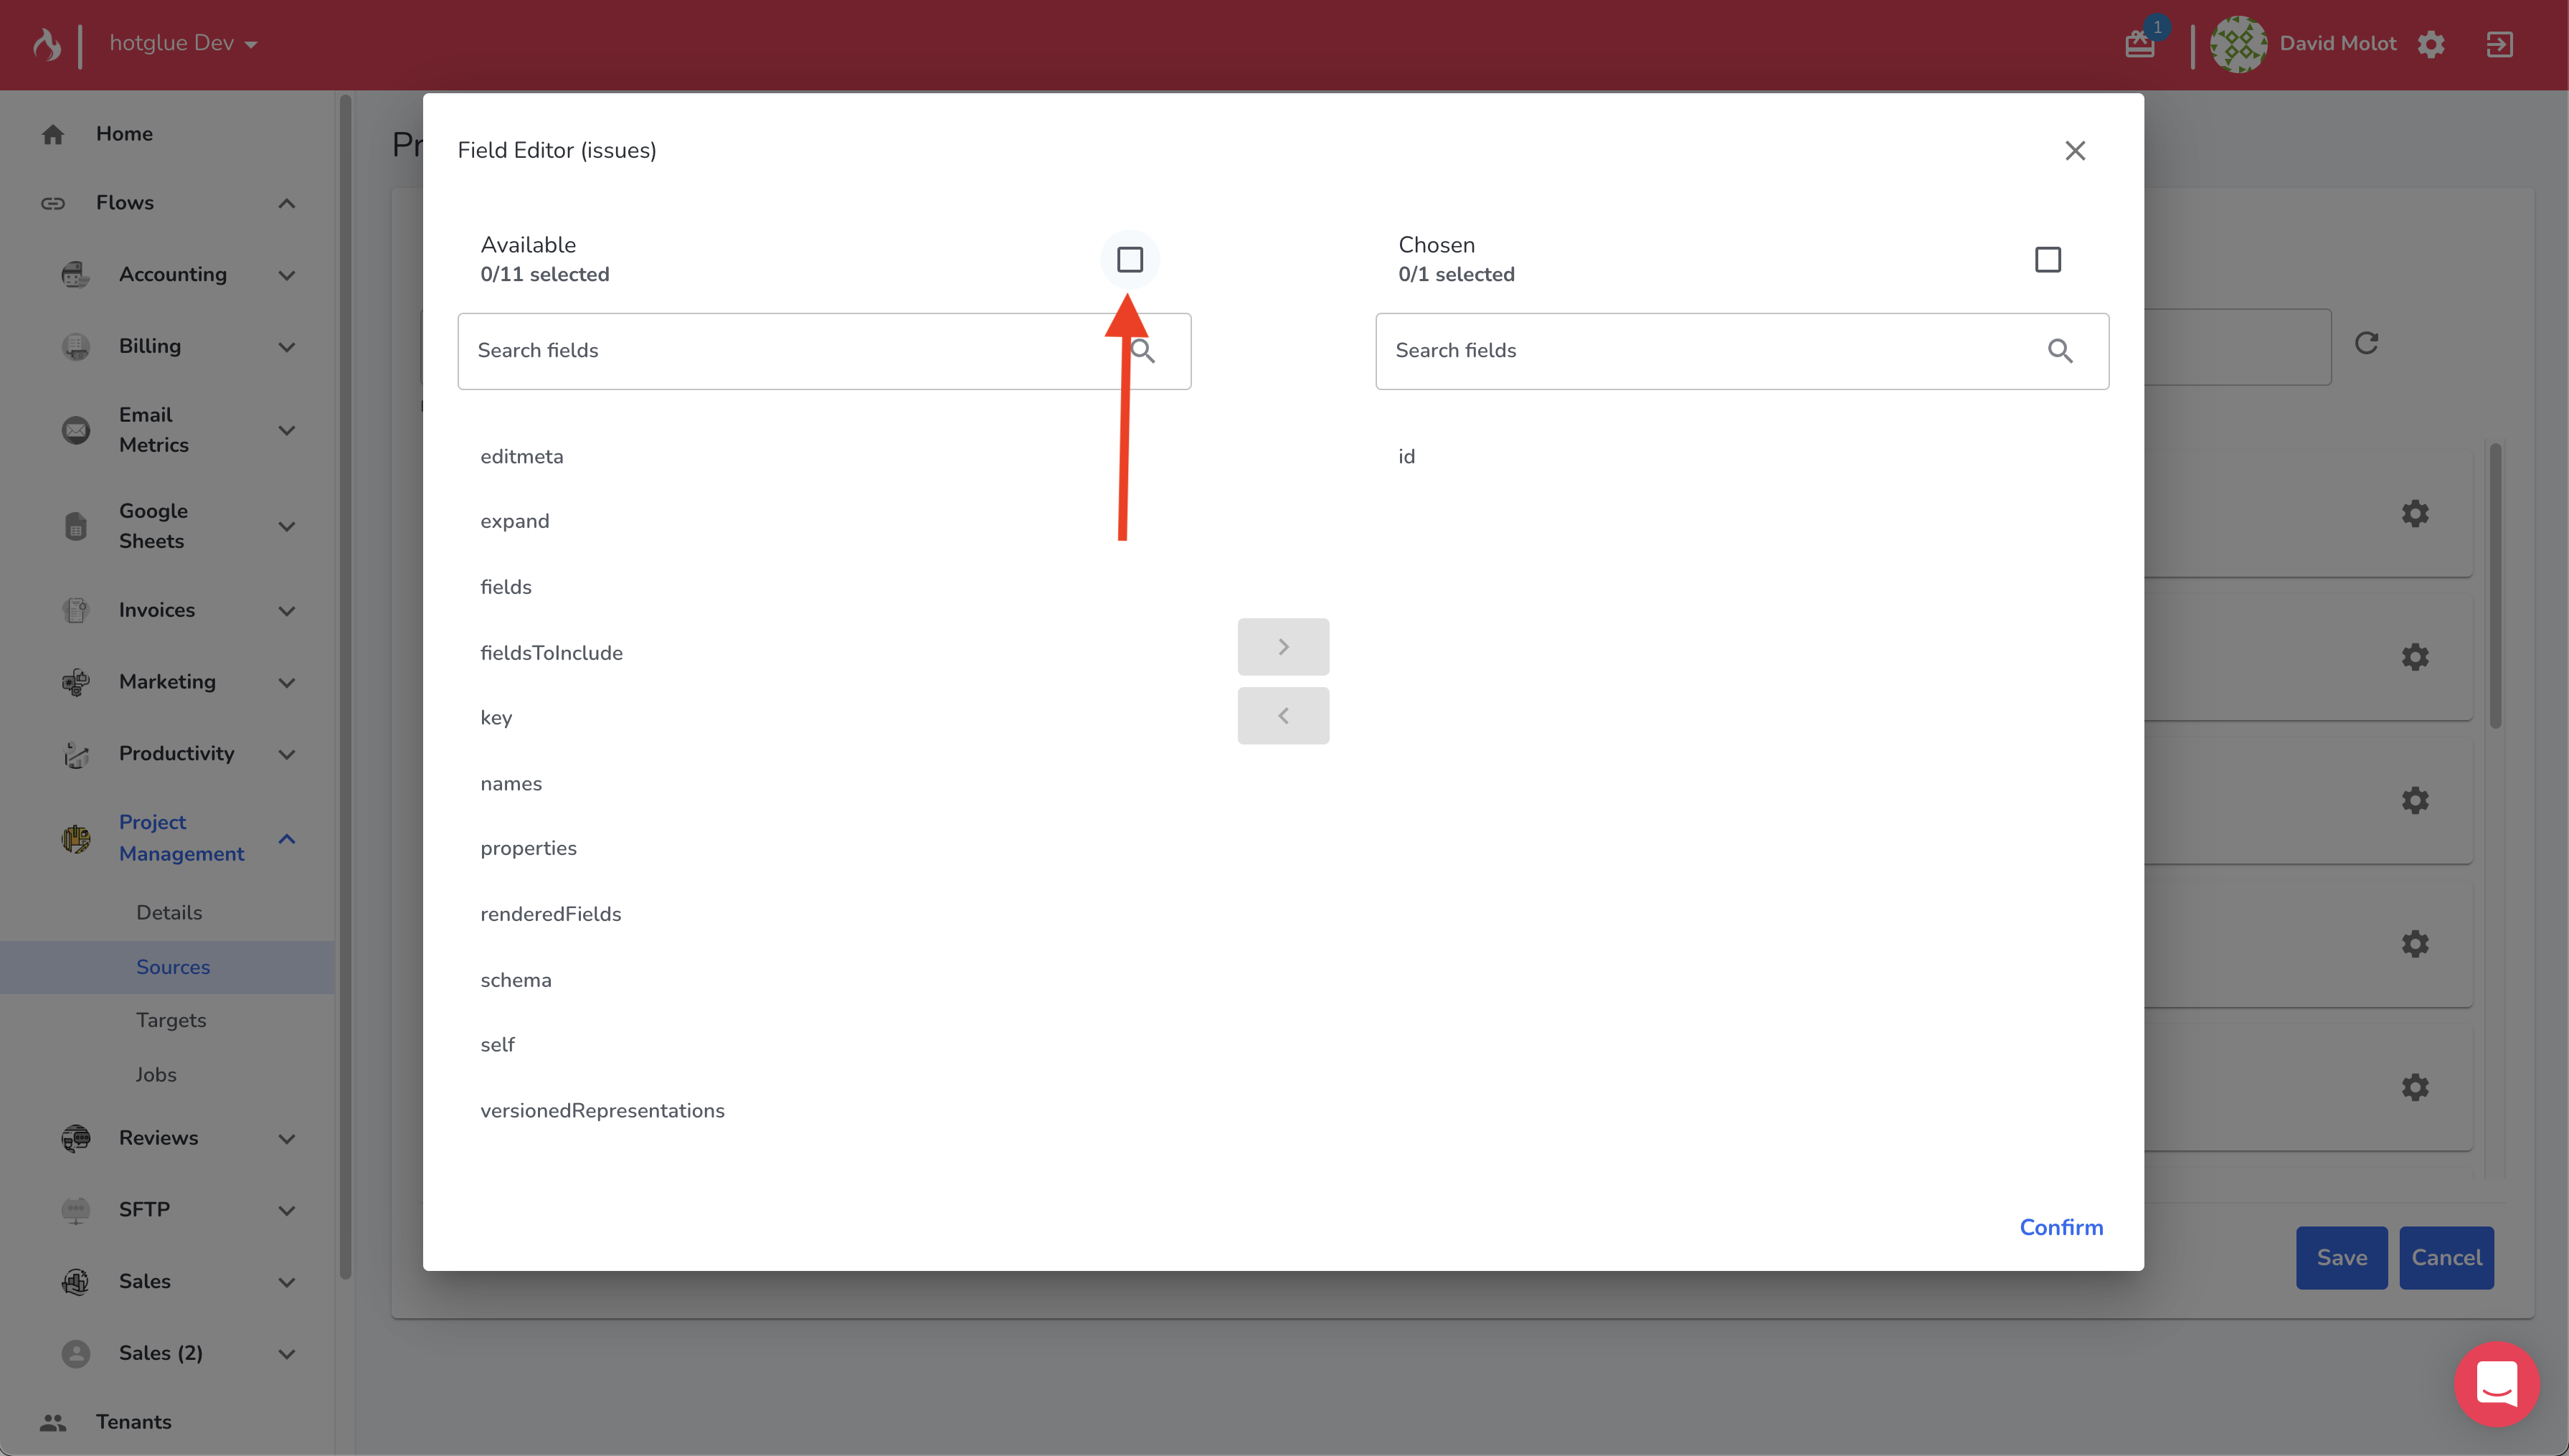Click the refresh icon

2366,343
